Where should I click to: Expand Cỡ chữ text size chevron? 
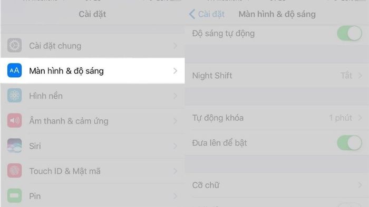pyautogui.click(x=360, y=185)
